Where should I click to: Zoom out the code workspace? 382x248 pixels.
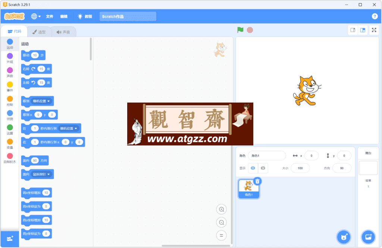click(x=222, y=222)
